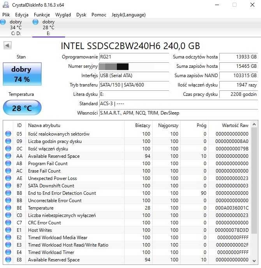Click status icon for Temperature attribute BE
The height and width of the screenshot is (268, 261).
pyautogui.click(x=8, y=208)
